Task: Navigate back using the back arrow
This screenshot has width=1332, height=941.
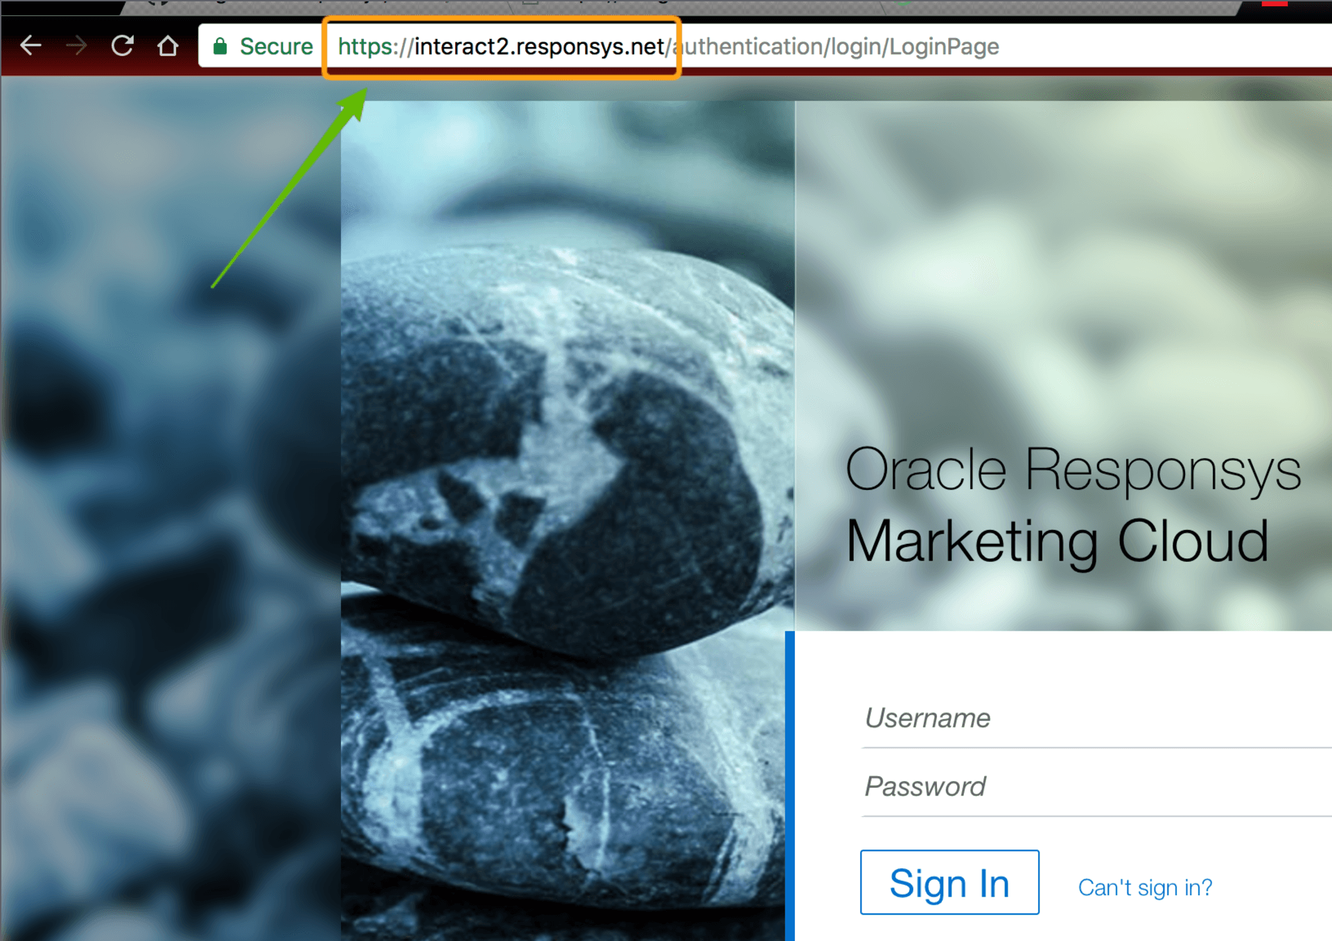Action: pos(30,46)
